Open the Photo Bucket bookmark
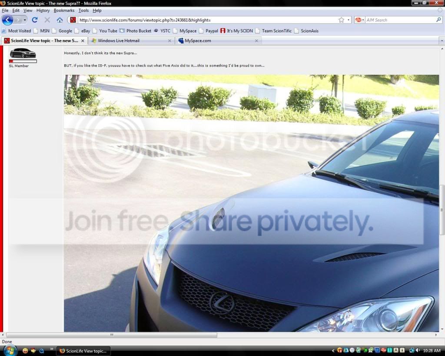 click(x=136, y=31)
